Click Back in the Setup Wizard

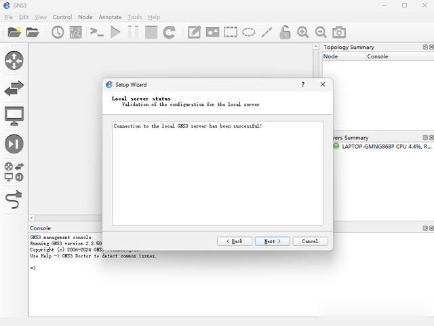(x=235, y=241)
